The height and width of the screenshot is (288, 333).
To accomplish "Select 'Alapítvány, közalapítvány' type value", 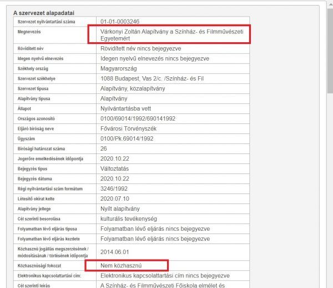I will pyautogui.click(x=133, y=88).
